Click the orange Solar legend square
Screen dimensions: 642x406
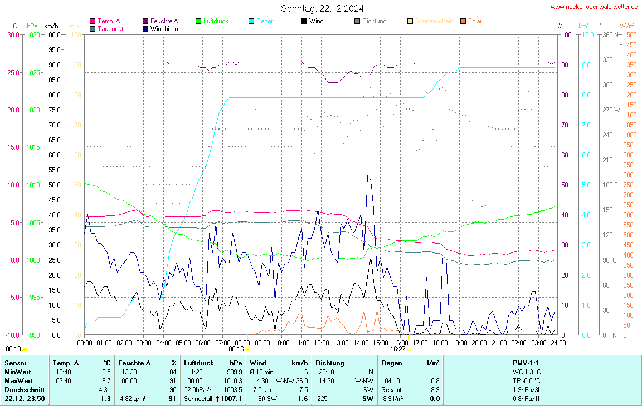coord(463,21)
